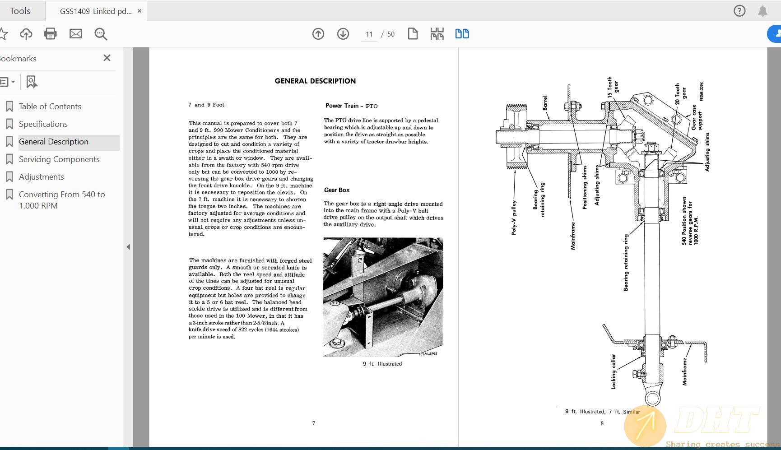This screenshot has width=781, height=450.
Task: Click the page number input field
Action: [x=369, y=34]
